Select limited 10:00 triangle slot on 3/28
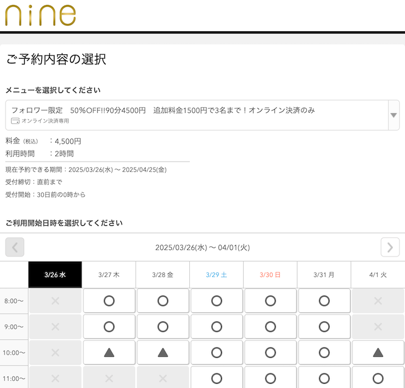The height and width of the screenshot is (388, 405). (x=162, y=352)
